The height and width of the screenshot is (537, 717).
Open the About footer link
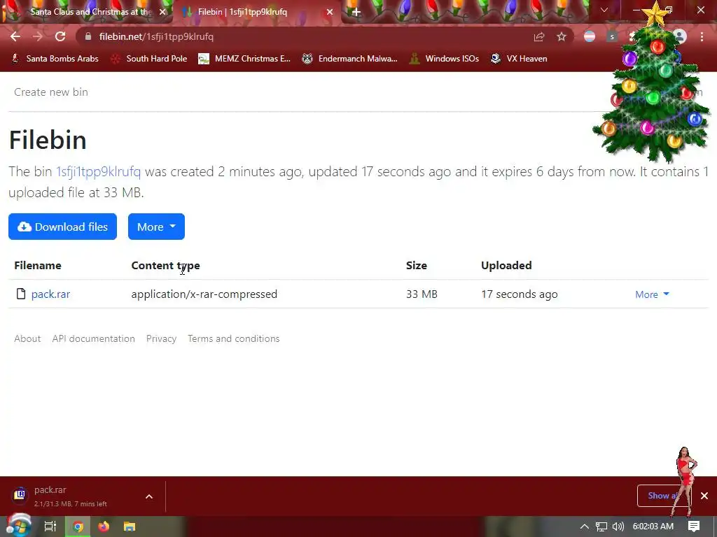27,338
